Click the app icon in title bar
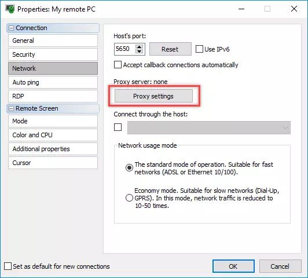 pyautogui.click(x=10, y=9)
